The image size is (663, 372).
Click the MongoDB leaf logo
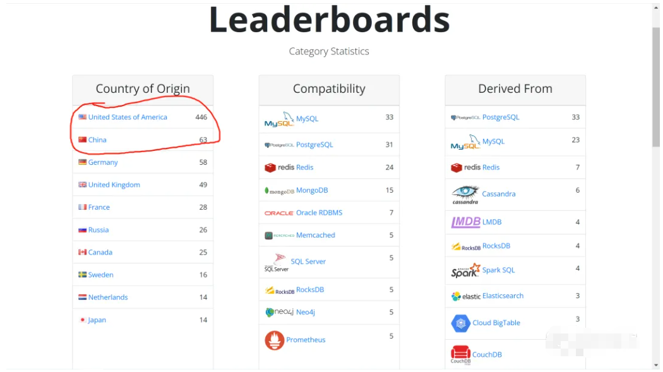(x=279, y=191)
